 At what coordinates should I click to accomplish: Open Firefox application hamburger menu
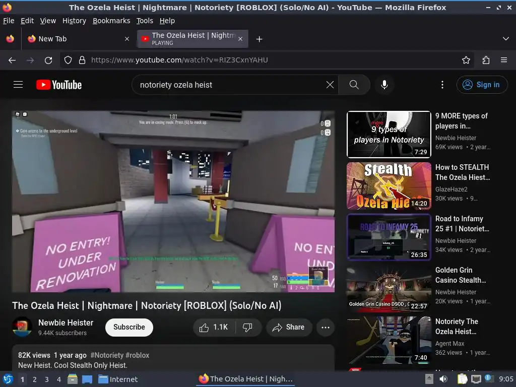[x=504, y=60]
